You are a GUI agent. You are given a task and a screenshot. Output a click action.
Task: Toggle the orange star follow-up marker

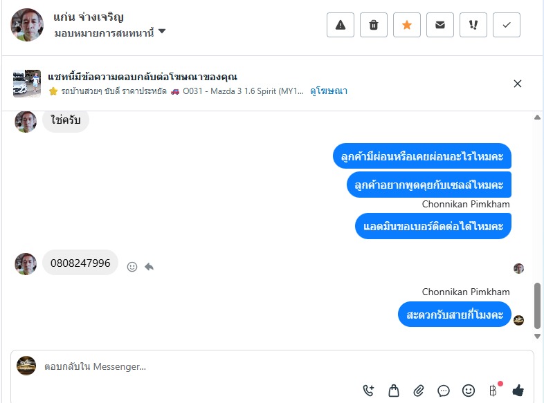[x=406, y=25]
